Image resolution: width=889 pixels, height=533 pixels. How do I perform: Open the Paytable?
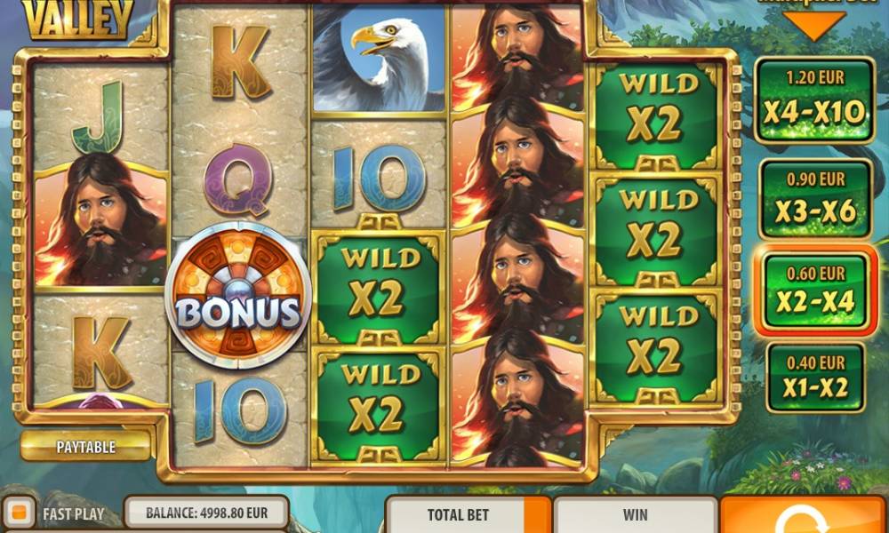pyautogui.click(x=86, y=447)
